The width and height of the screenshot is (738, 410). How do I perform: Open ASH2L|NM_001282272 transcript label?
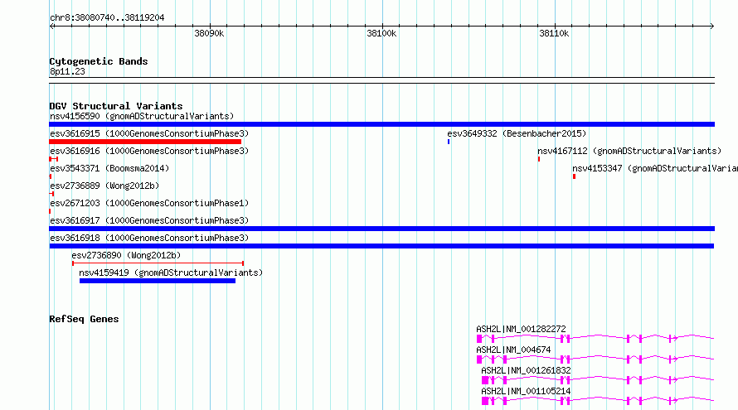coord(521,329)
